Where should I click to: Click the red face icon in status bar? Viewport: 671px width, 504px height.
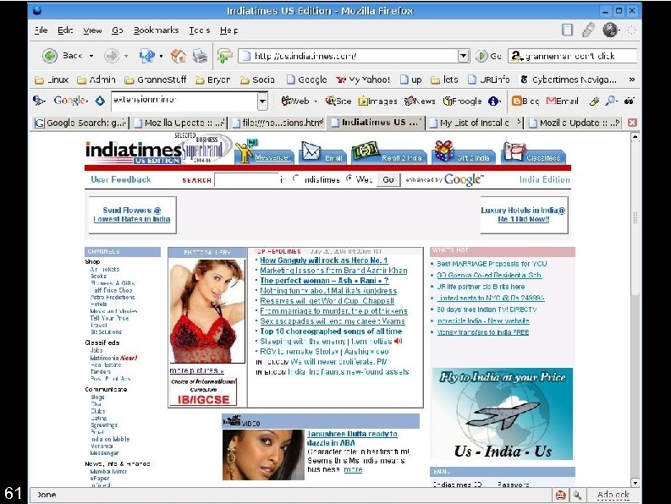click(560, 495)
